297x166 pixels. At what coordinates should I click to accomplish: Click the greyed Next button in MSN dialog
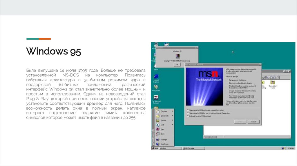[240, 122]
